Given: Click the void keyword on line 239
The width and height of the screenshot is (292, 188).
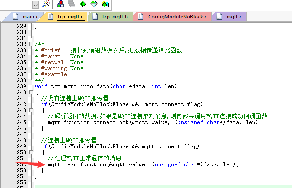Looking at the screenshot, I should click(41, 86).
